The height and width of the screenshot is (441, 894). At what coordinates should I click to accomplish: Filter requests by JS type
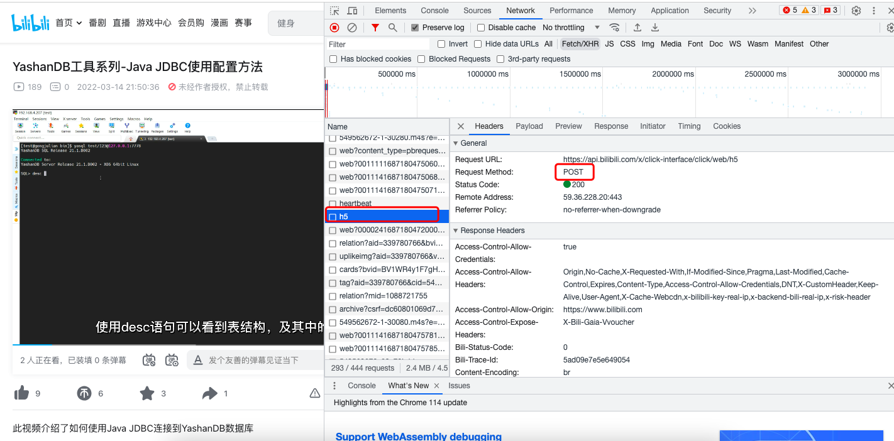[x=609, y=44]
